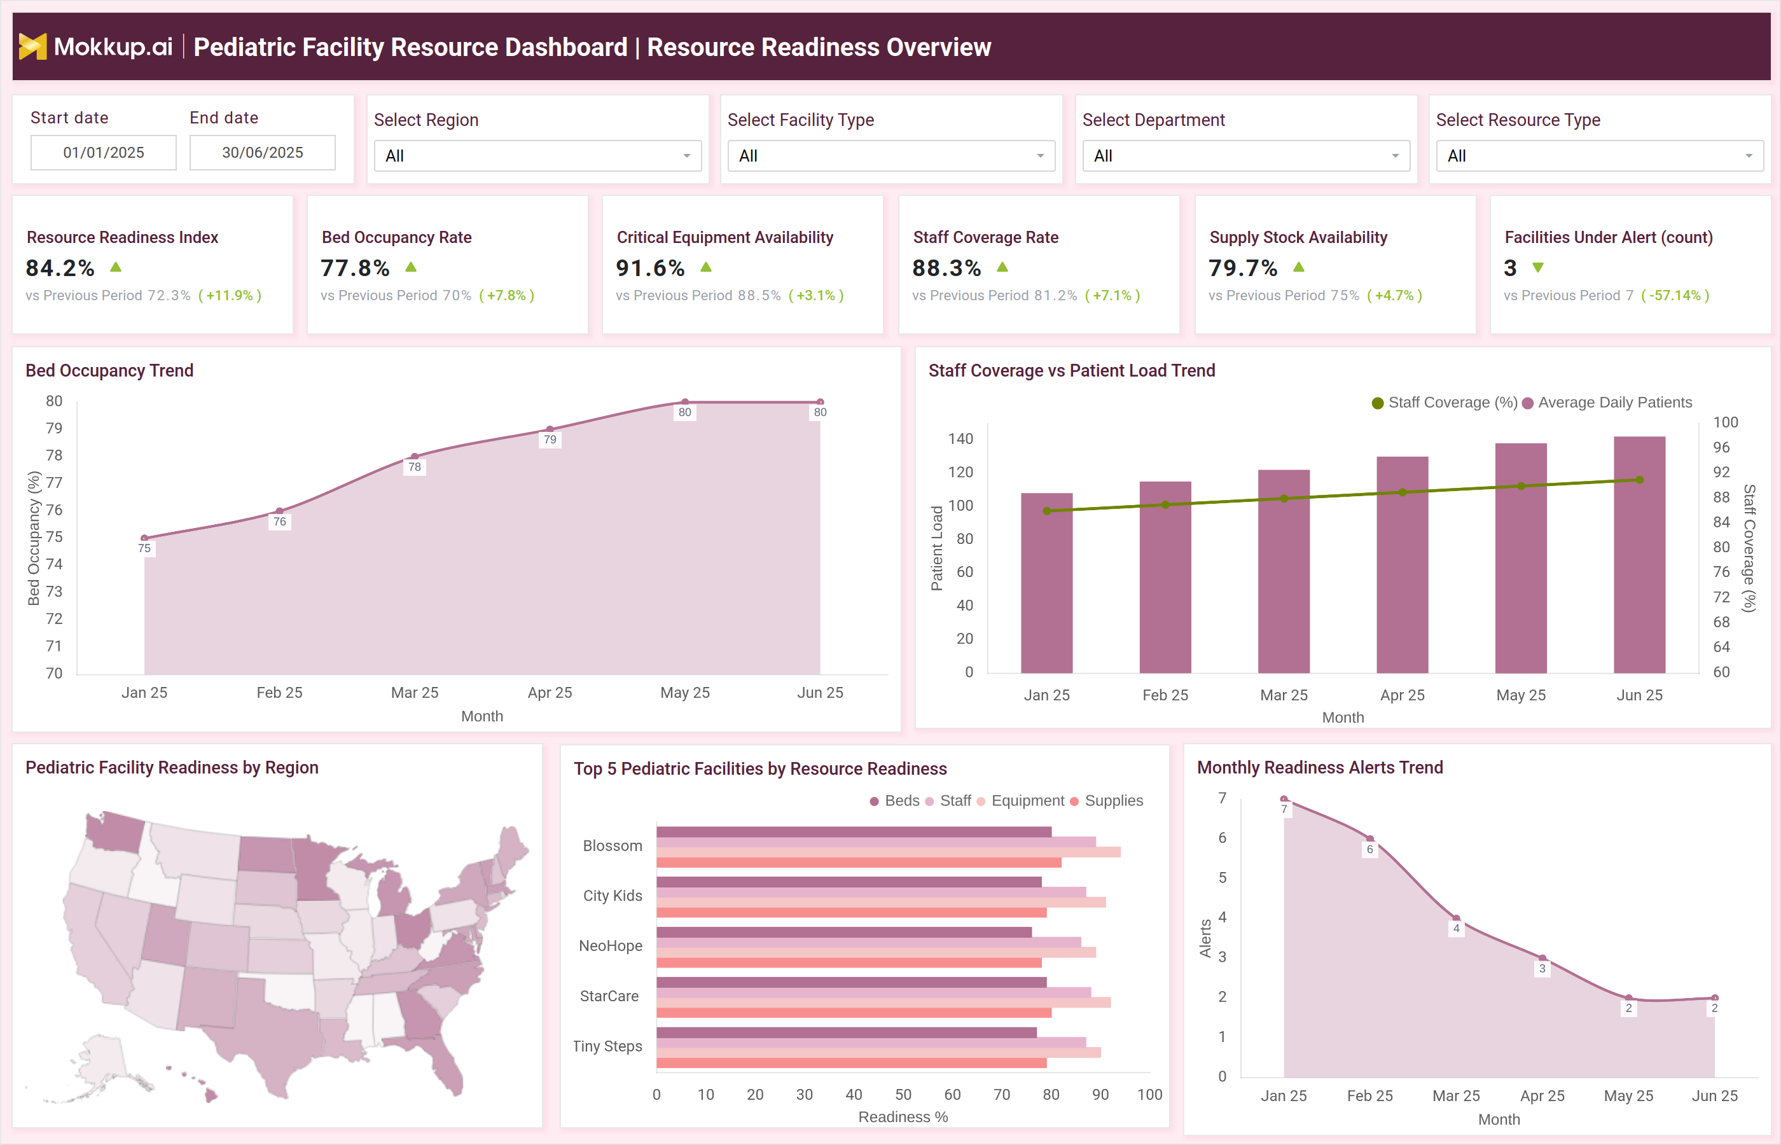Click the down arrow beside alert count 3

1538,268
